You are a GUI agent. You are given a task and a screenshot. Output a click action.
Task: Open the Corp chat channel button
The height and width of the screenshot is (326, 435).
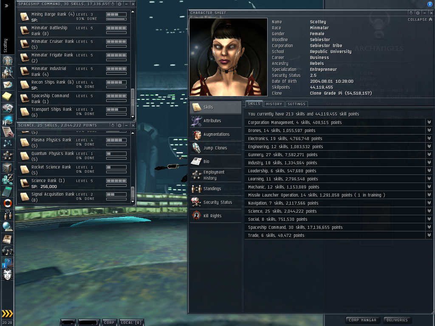click(109, 323)
